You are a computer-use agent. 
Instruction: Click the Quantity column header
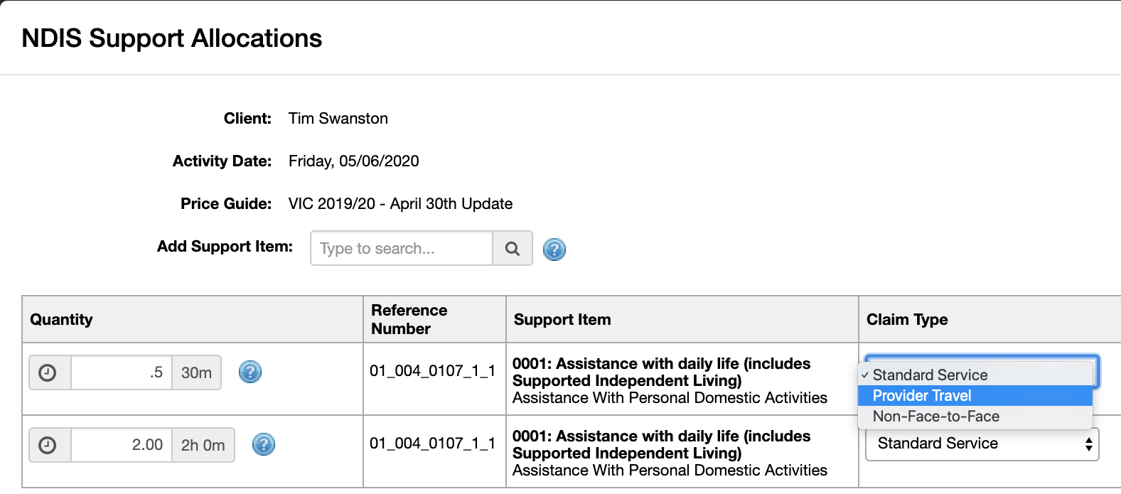pos(61,319)
